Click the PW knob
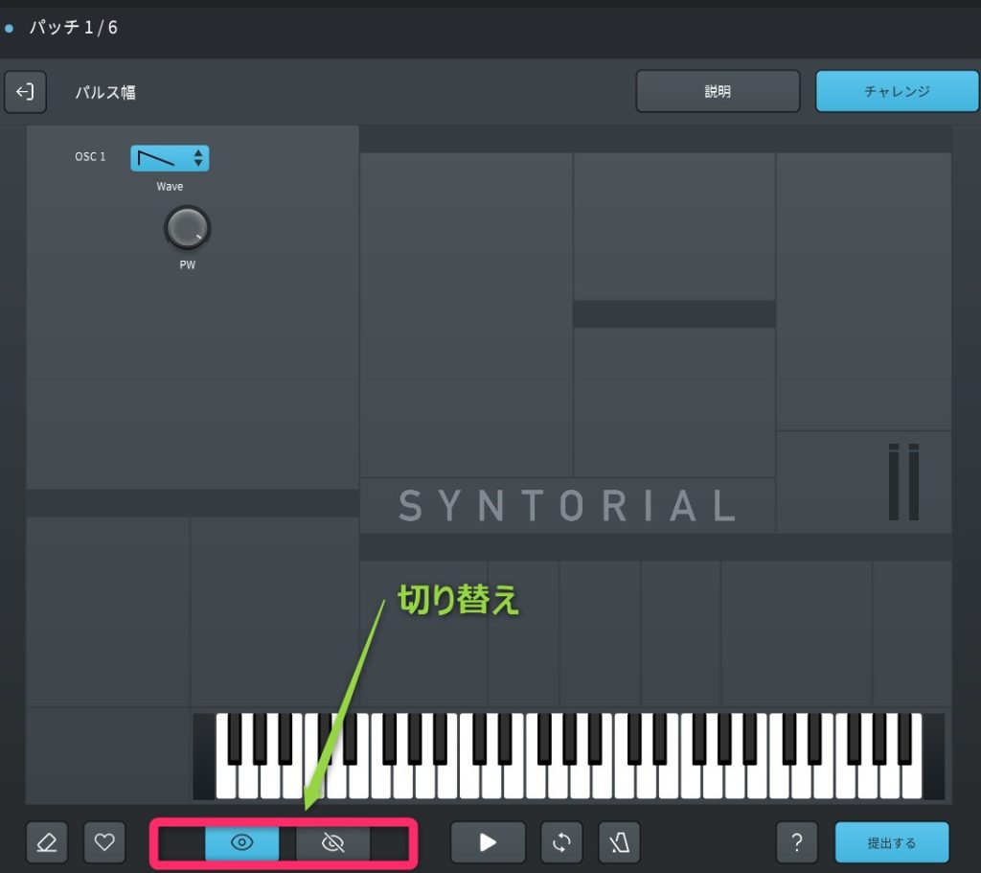Viewport: 981px width, 873px height. point(187,228)
